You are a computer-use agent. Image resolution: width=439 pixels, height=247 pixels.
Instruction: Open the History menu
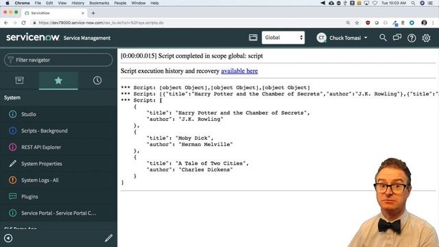pos(78,3)
